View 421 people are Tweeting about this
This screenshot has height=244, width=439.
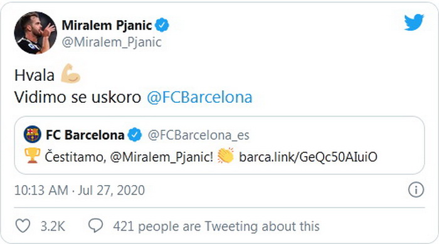216,226
